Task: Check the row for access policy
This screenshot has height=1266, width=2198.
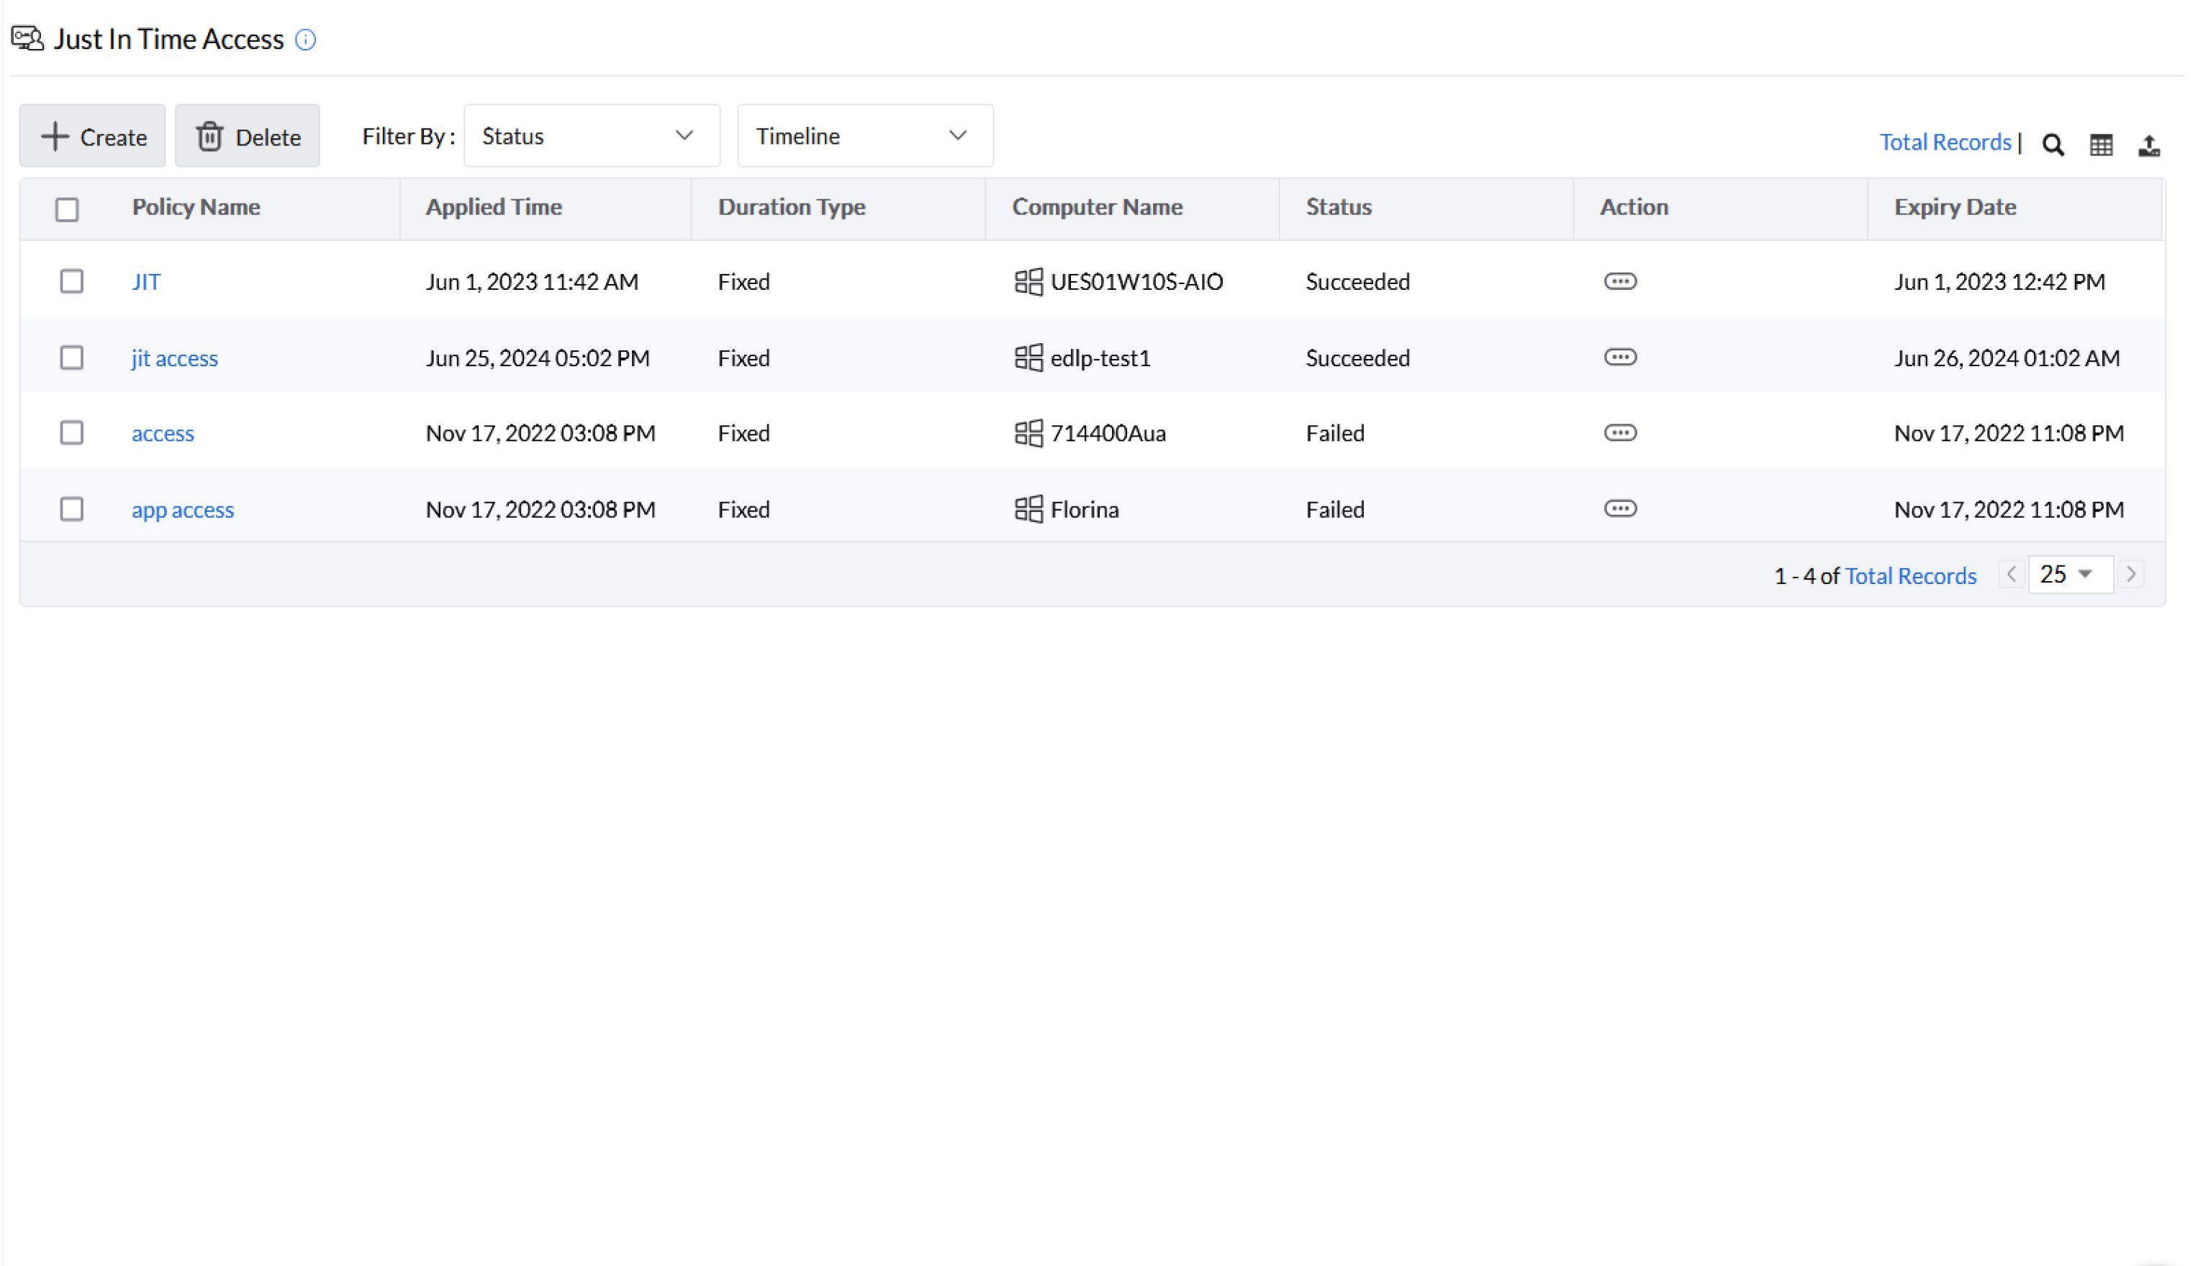Action: (71, 433)
